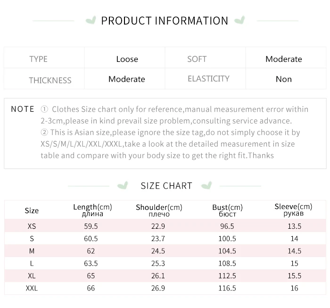Click the green heart right of PRODUCT INFORMATION
Screen dimensions: 330x308
point(239,20)
